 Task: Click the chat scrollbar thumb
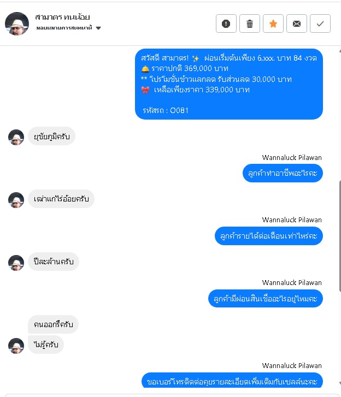340,236
